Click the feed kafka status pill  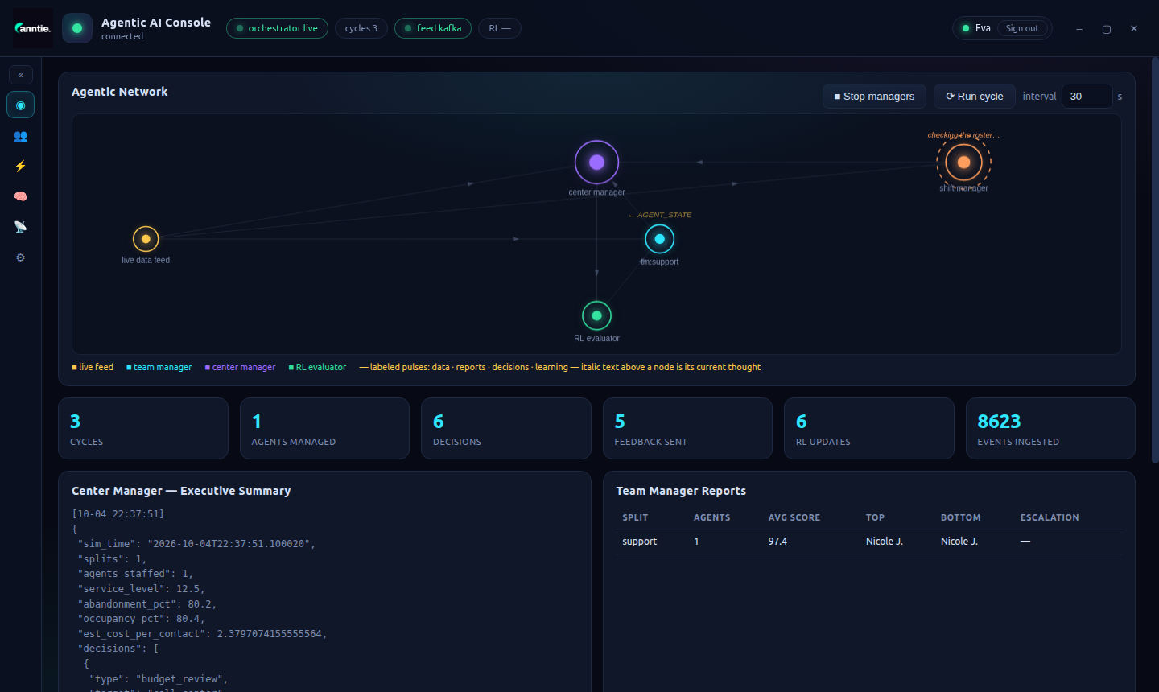[433, 28]
